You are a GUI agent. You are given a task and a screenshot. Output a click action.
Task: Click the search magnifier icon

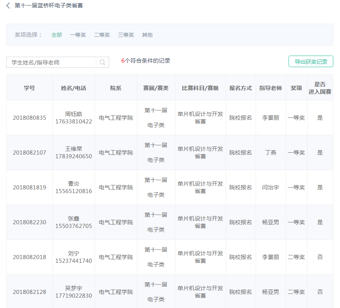(x=102, y=62)
